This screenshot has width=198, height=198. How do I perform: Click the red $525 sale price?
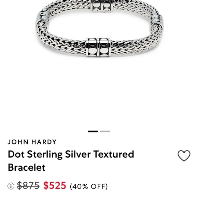(x=55, y=185)
